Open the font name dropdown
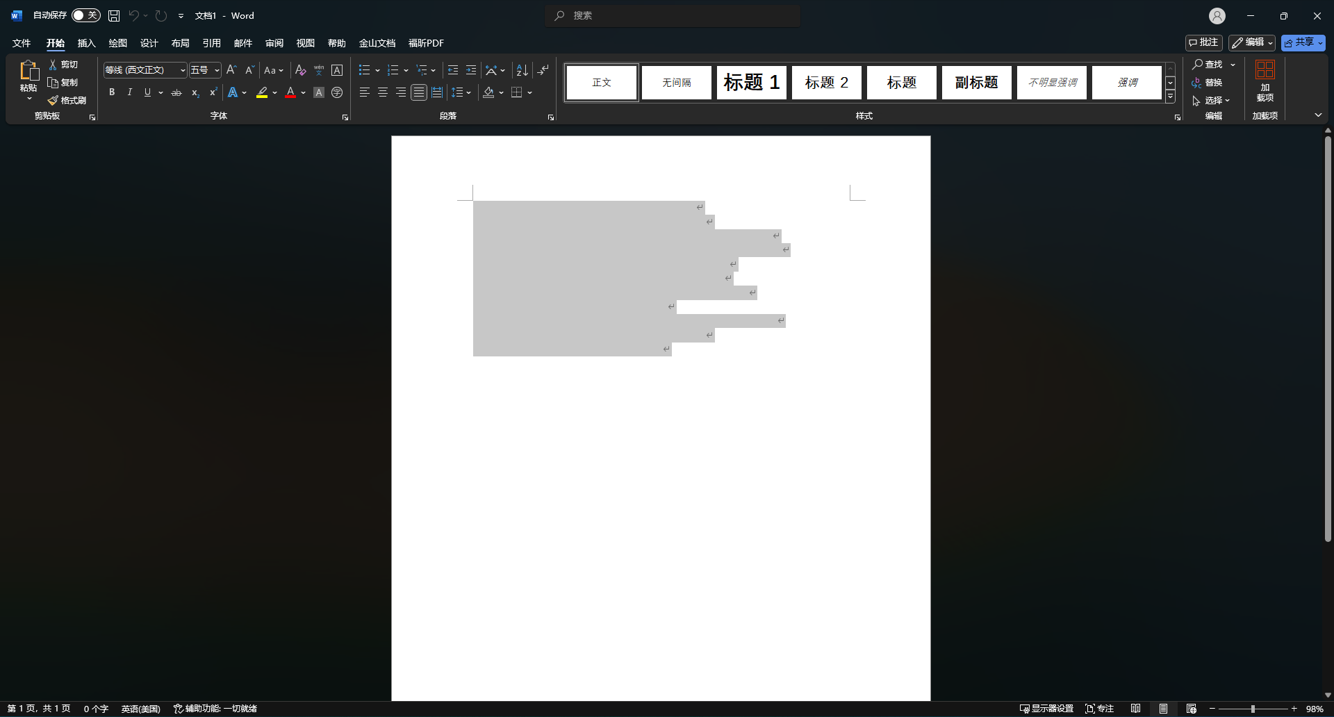Screen dimensions: 1334x717 click(183, 70)
